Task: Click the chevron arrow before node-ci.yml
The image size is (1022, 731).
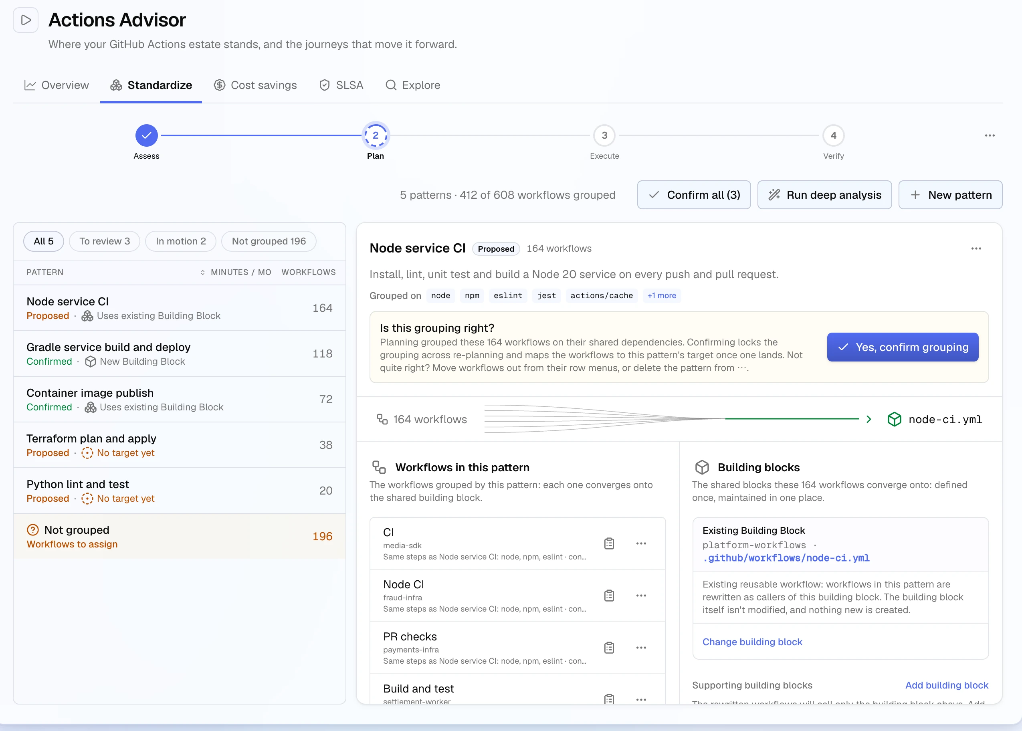Action: (x=868, y=419)
